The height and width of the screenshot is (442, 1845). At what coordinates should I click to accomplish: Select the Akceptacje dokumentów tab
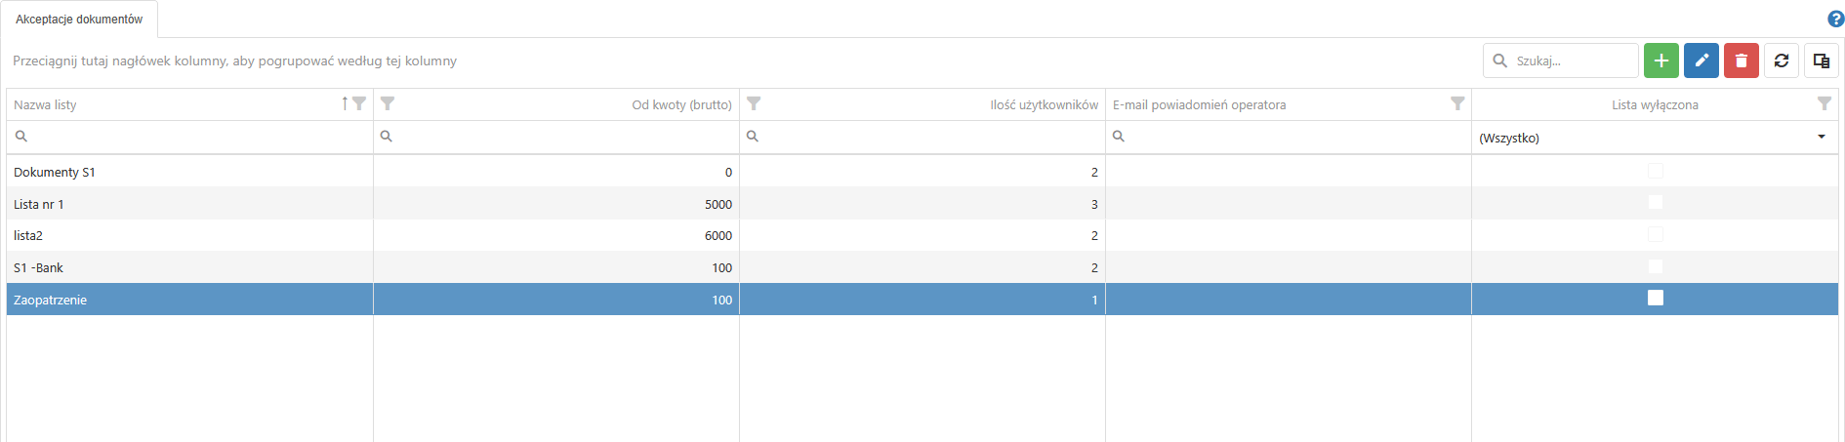[79, 20]
